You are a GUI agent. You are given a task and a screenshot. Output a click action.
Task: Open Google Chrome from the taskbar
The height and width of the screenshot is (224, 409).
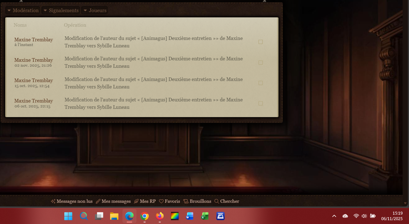(x=144, y=216)
